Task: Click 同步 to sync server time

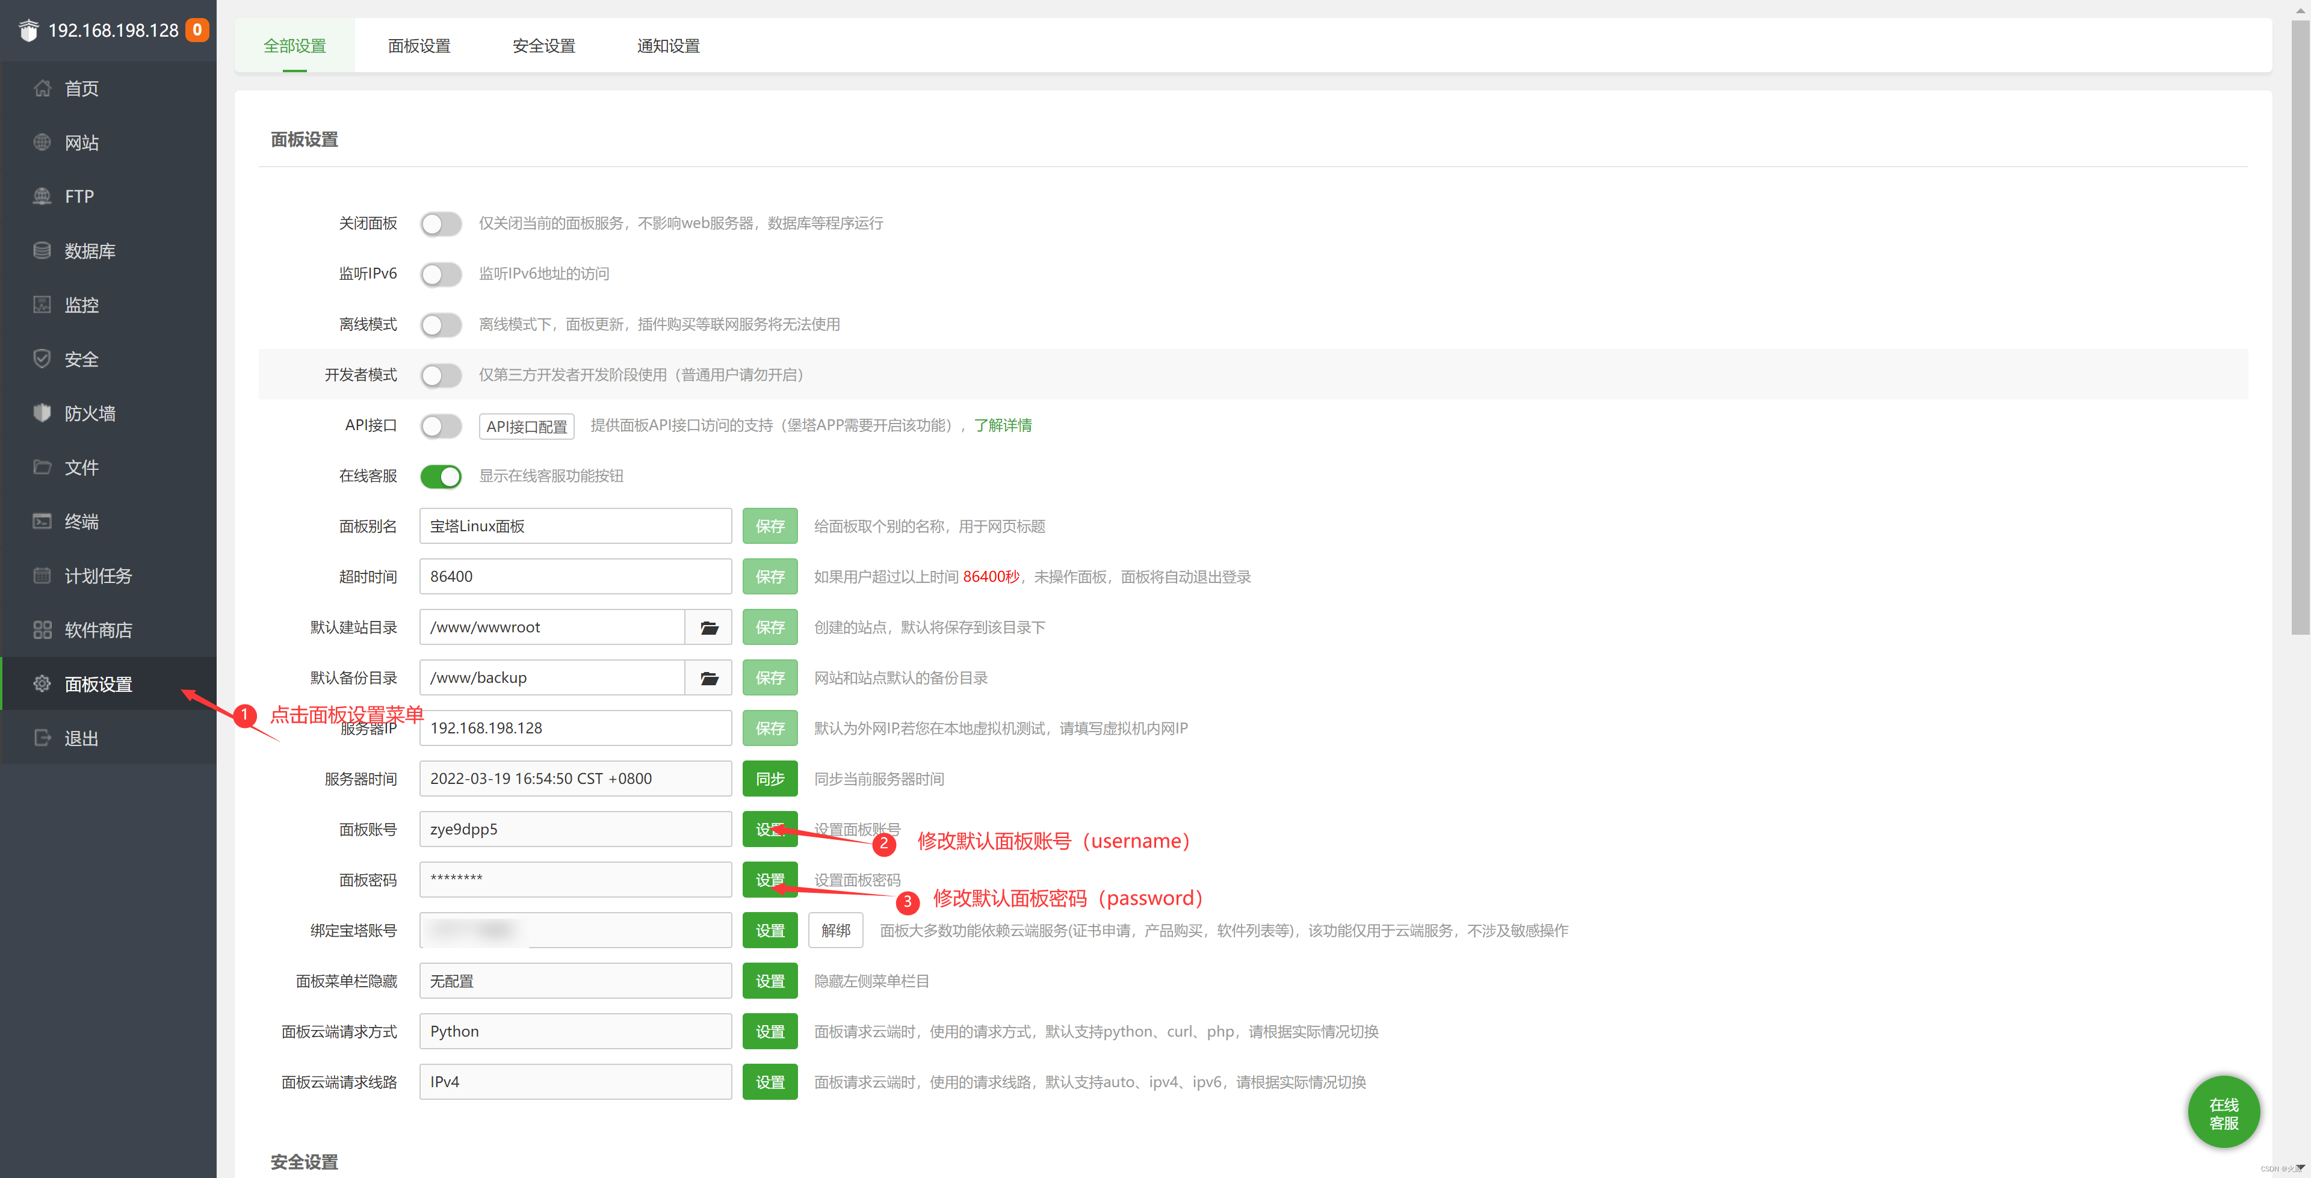Action: [770, 779]
